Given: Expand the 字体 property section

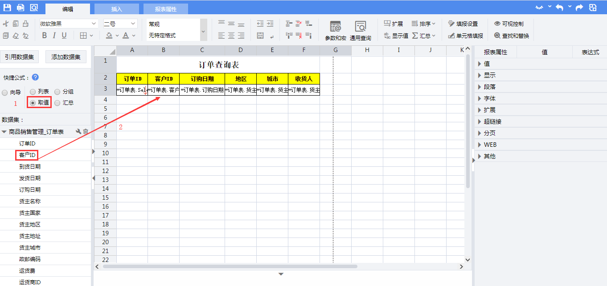Looking at the screenshot, I should coord(489,98).
